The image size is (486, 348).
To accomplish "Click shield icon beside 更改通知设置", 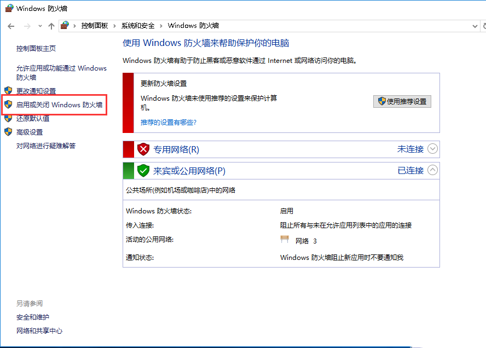I will coord(8,90).
